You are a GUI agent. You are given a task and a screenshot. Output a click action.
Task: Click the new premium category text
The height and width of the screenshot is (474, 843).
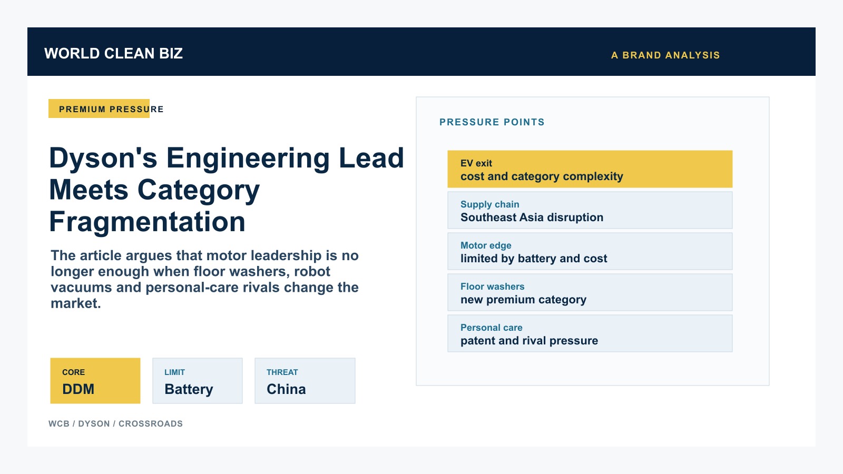pos(523,300)
